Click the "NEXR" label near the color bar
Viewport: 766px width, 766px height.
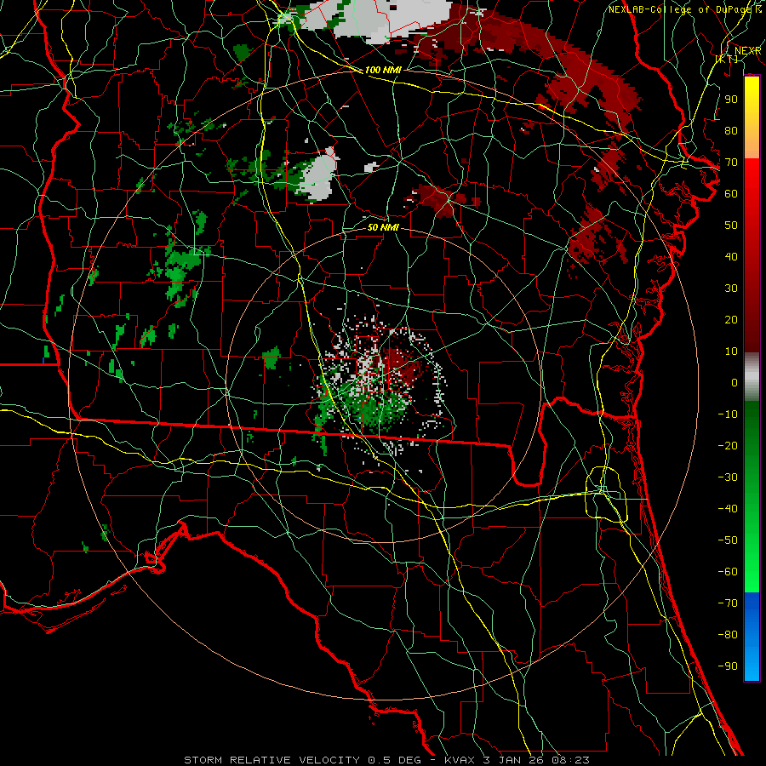[x=747, y=51]
